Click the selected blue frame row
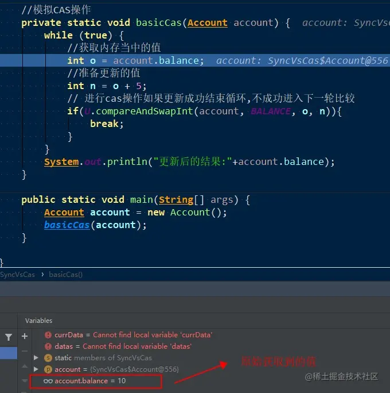This screenshot has height=393, width=390. pos(9,353)
